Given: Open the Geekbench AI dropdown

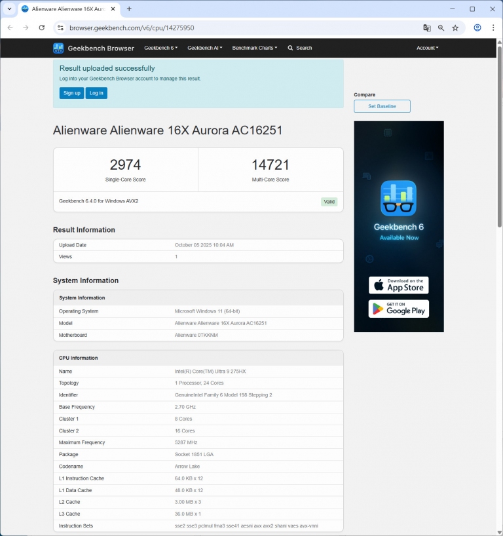Looking at the screenshot, I should pyautogui.click(x=204, y=48).
